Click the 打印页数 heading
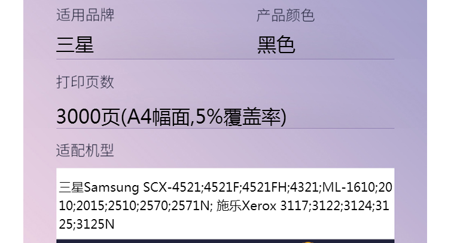The height and width of the screenshot is (243, 454). pos(85,82)
